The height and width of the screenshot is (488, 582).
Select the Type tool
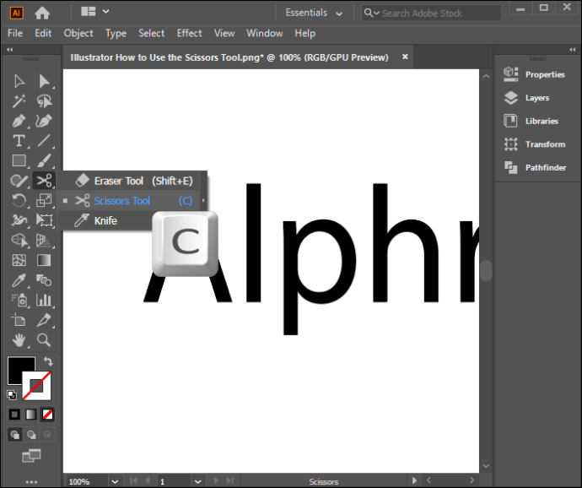coord(19,141)
